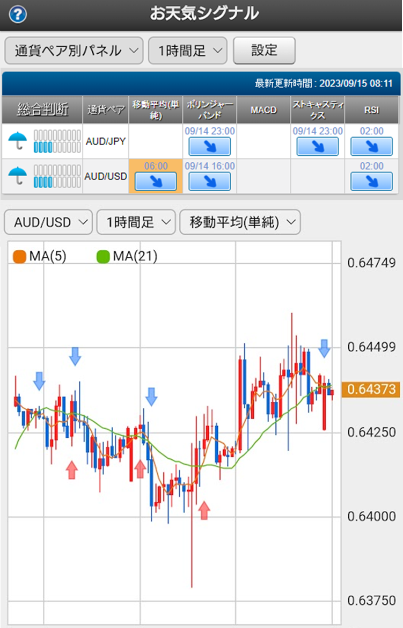The image size is (403, 628).
Task: Click the MACD column header
Action: pos(263,110)
